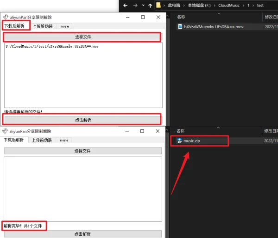Click the zip icon beside music.zip
Image resolution: width=278 pixels, height=238 pixels.
tap(179, 140)
